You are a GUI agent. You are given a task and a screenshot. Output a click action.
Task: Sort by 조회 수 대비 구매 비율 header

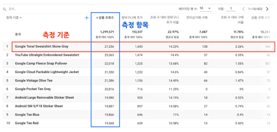point(232,20)
